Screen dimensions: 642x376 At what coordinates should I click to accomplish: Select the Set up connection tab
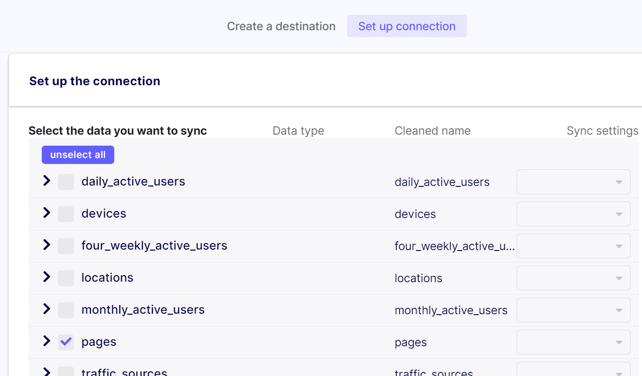pyautogui.click(x=407, y=26)
